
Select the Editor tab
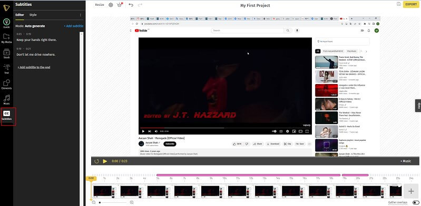[x=19, y=15]
